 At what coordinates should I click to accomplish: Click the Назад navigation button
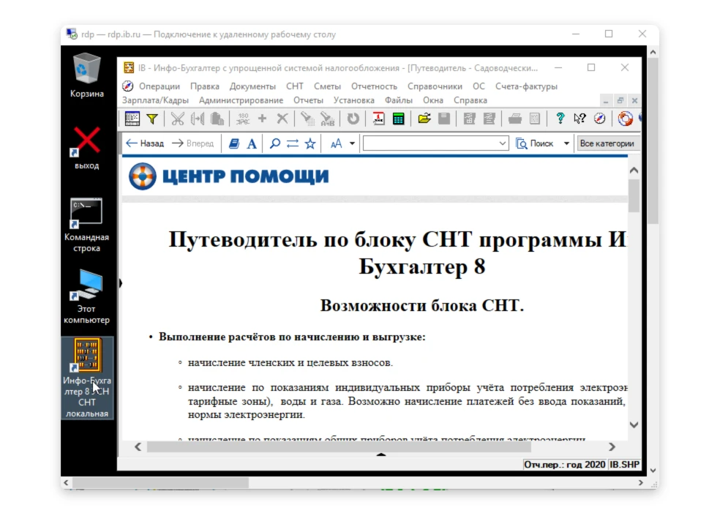click(145, 143)
